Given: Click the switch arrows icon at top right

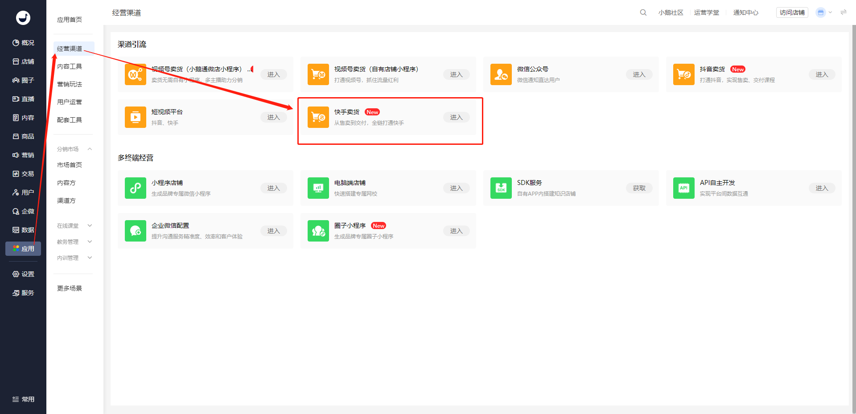Looking at the screenshot, I should [844, 12].
